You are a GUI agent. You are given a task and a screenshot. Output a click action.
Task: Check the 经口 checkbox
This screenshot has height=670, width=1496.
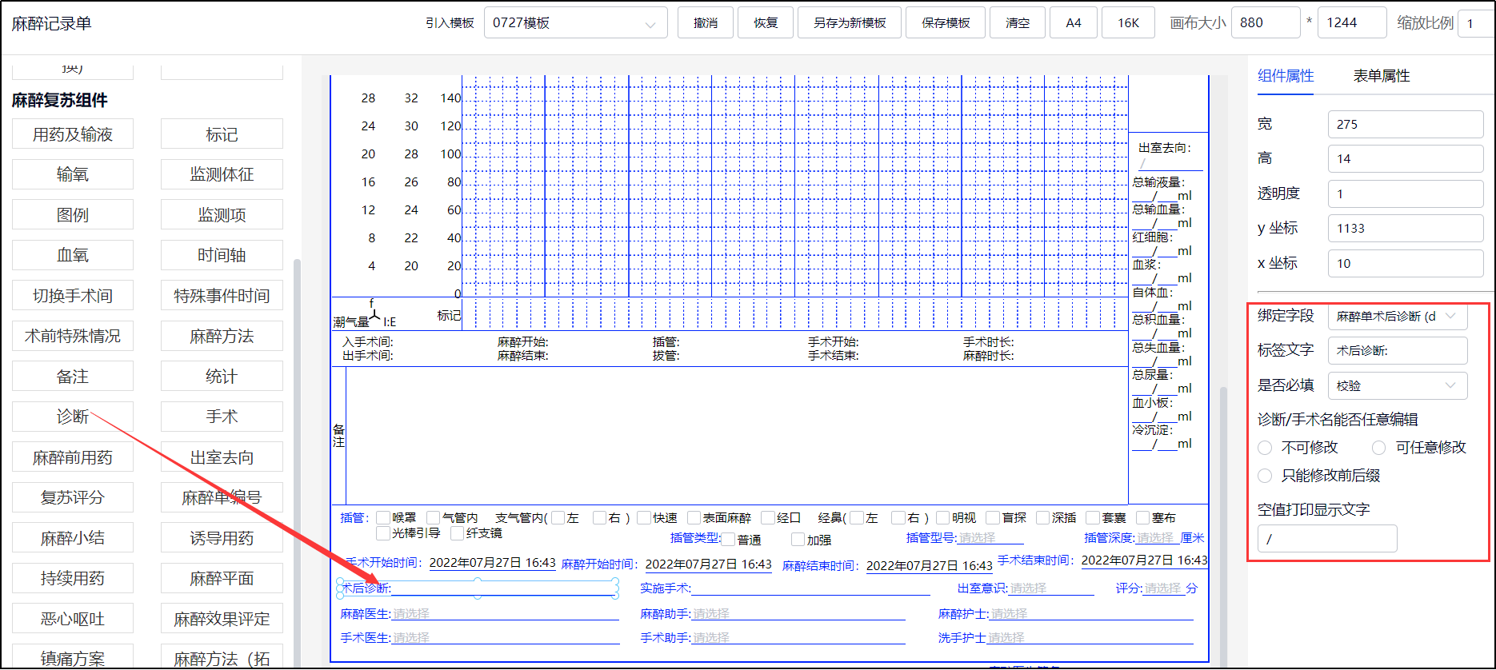coord(769,518)
